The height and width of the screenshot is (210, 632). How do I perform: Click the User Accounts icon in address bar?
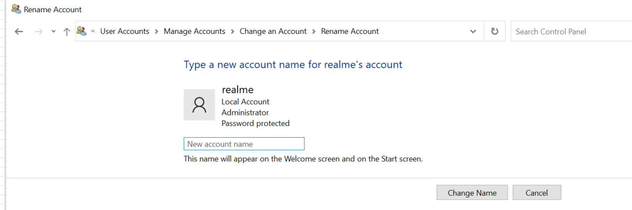click(82, 31)
